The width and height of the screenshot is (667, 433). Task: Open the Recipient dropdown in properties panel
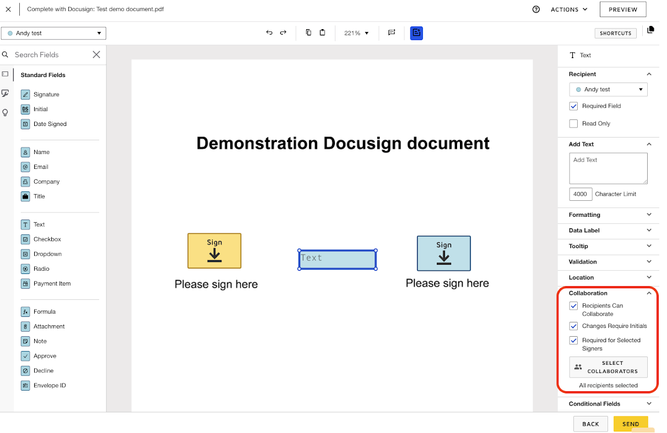[608, 89]
